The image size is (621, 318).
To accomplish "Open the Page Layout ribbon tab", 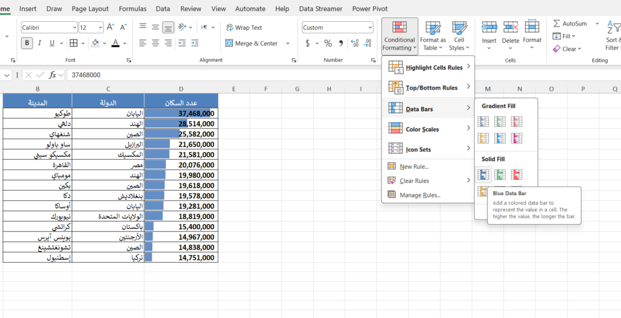I will click(90, 9).
